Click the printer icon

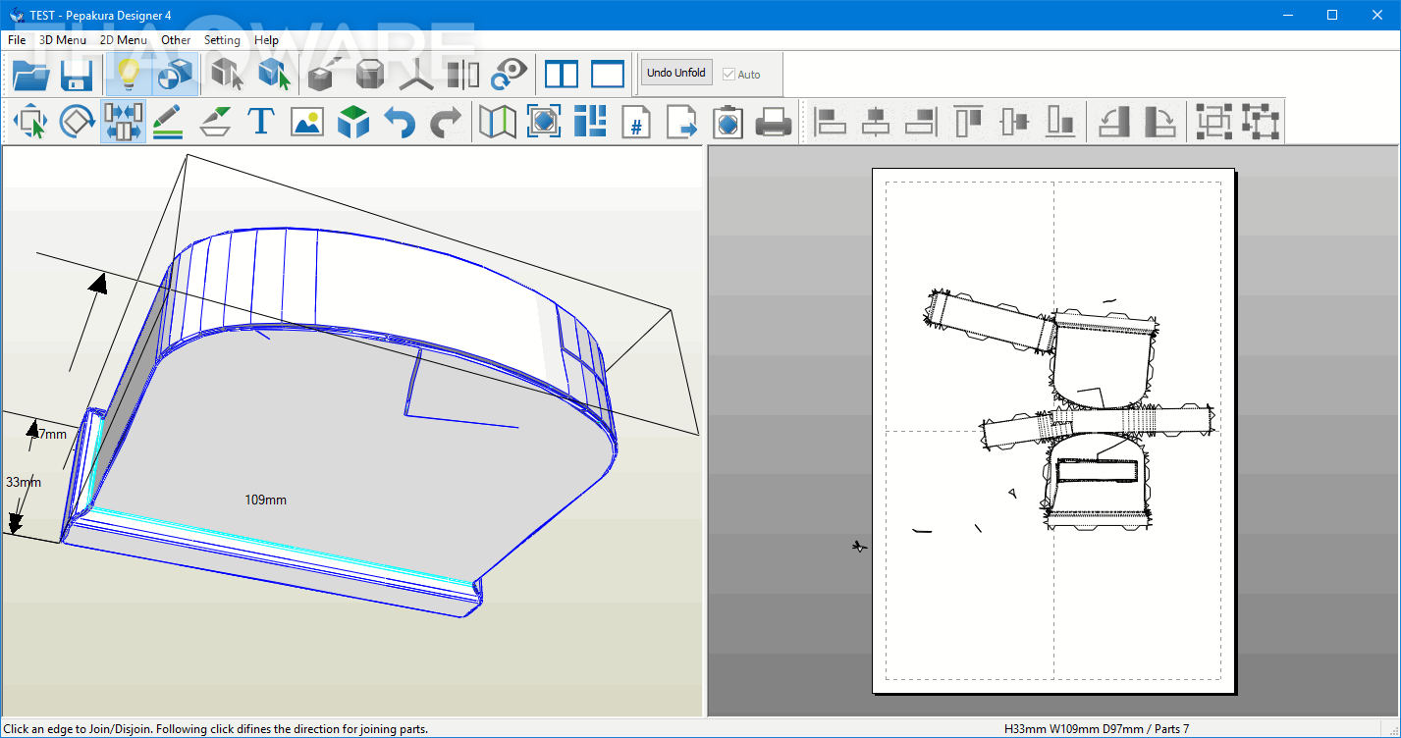pos(773,123)
